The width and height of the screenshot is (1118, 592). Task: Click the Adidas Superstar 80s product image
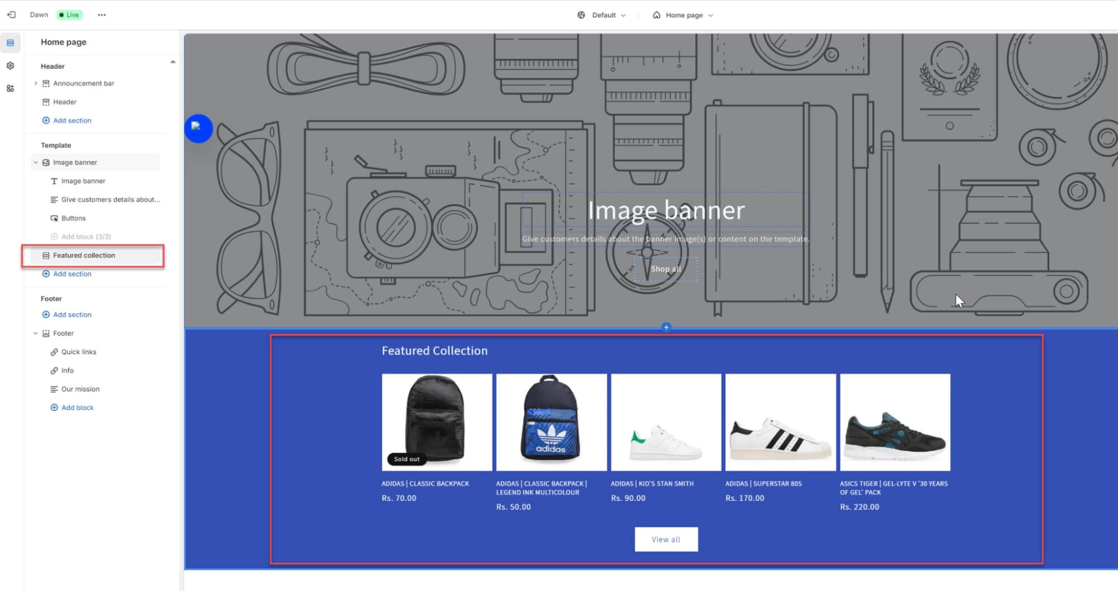tap(780, 422)
